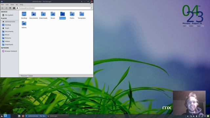Click Browse Network in the sidebar

pos(10,51)
